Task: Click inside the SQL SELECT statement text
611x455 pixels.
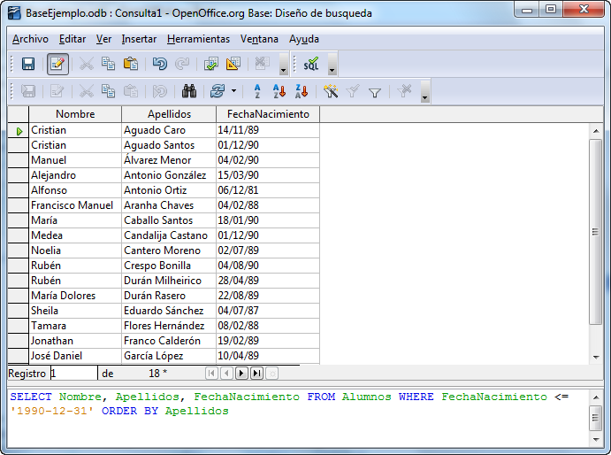Action: pyautogui.click(x=289, y=404)
